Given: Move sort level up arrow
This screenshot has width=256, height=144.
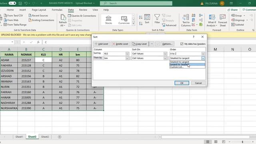Looking at the screenshot, I should coord(152,44).
